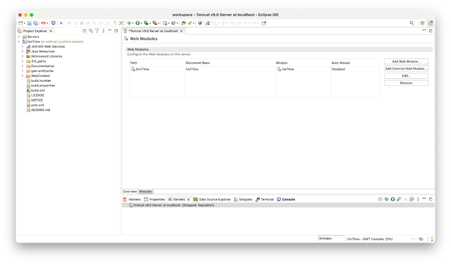The height and width of the screenshot is (264, 451).
Task: Click the Edit... button
Action: pyautogui.click(x=406, y=76)
